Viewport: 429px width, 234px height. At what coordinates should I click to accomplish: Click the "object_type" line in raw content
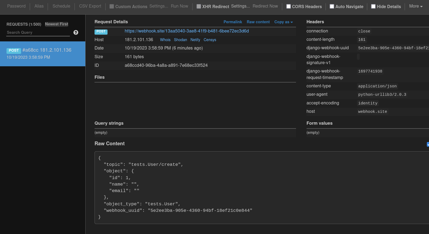(142, 204)
